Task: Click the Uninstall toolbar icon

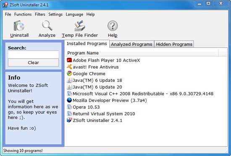Action: pyautogui.click(x=19, y=26)
